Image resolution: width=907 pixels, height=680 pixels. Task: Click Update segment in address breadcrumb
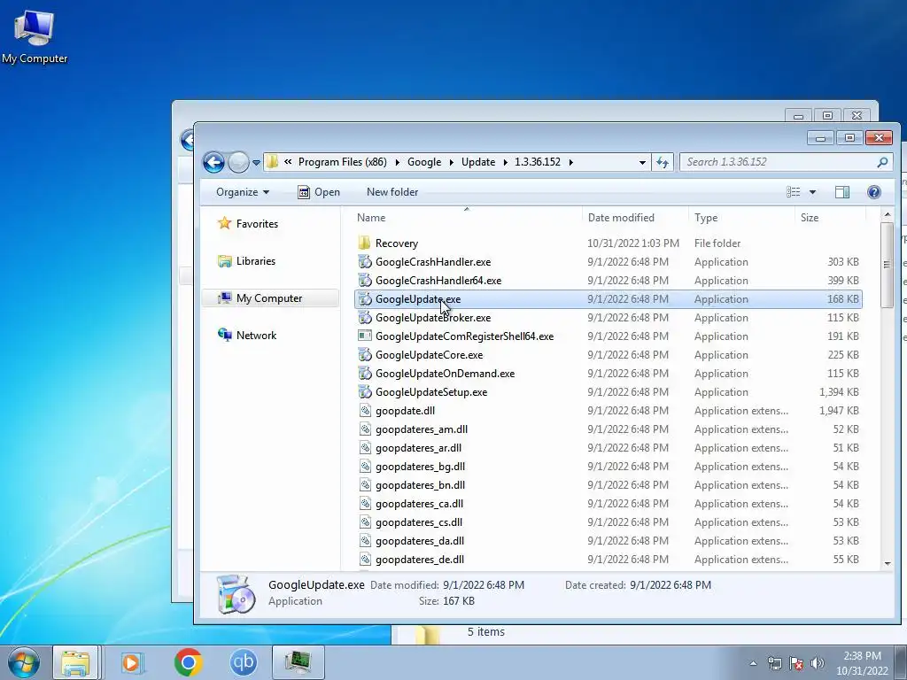pos(477,162)
